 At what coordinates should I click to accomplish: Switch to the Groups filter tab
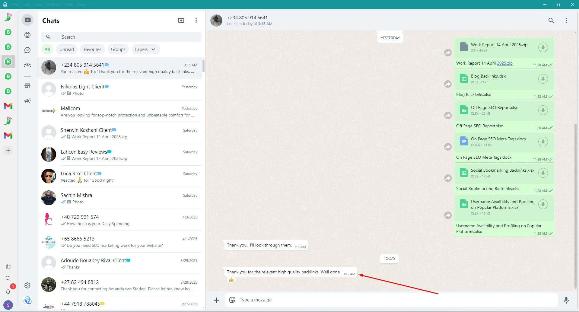coord(118,49)
